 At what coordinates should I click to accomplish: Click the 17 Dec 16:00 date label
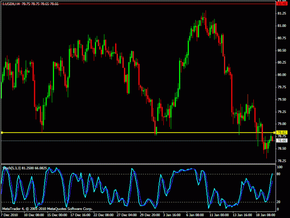tap(80, 215)
